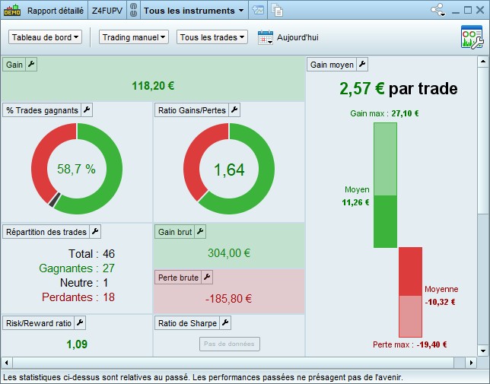The image size is (490, 384).
Task: Click the 58,7 % winning trades donut
Action: (x=77, y=169)
